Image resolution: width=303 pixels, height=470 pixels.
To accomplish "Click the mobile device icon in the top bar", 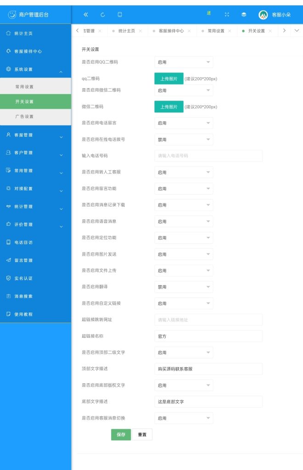I will (x=120, y=15).
